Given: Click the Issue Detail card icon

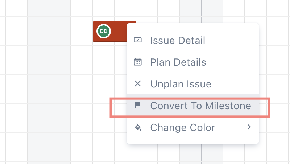Looking at the screenshot, I should click(138, 40).
